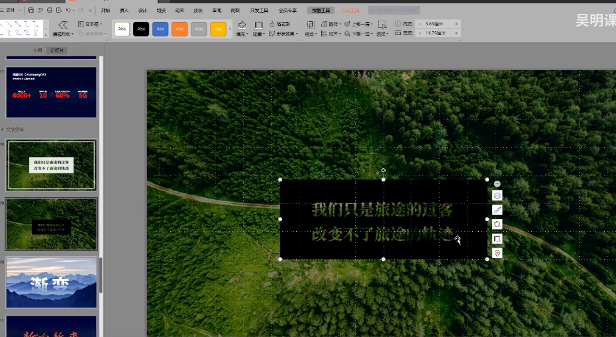
Task: Click the floating shape outline icon
Action: point(497,239)
